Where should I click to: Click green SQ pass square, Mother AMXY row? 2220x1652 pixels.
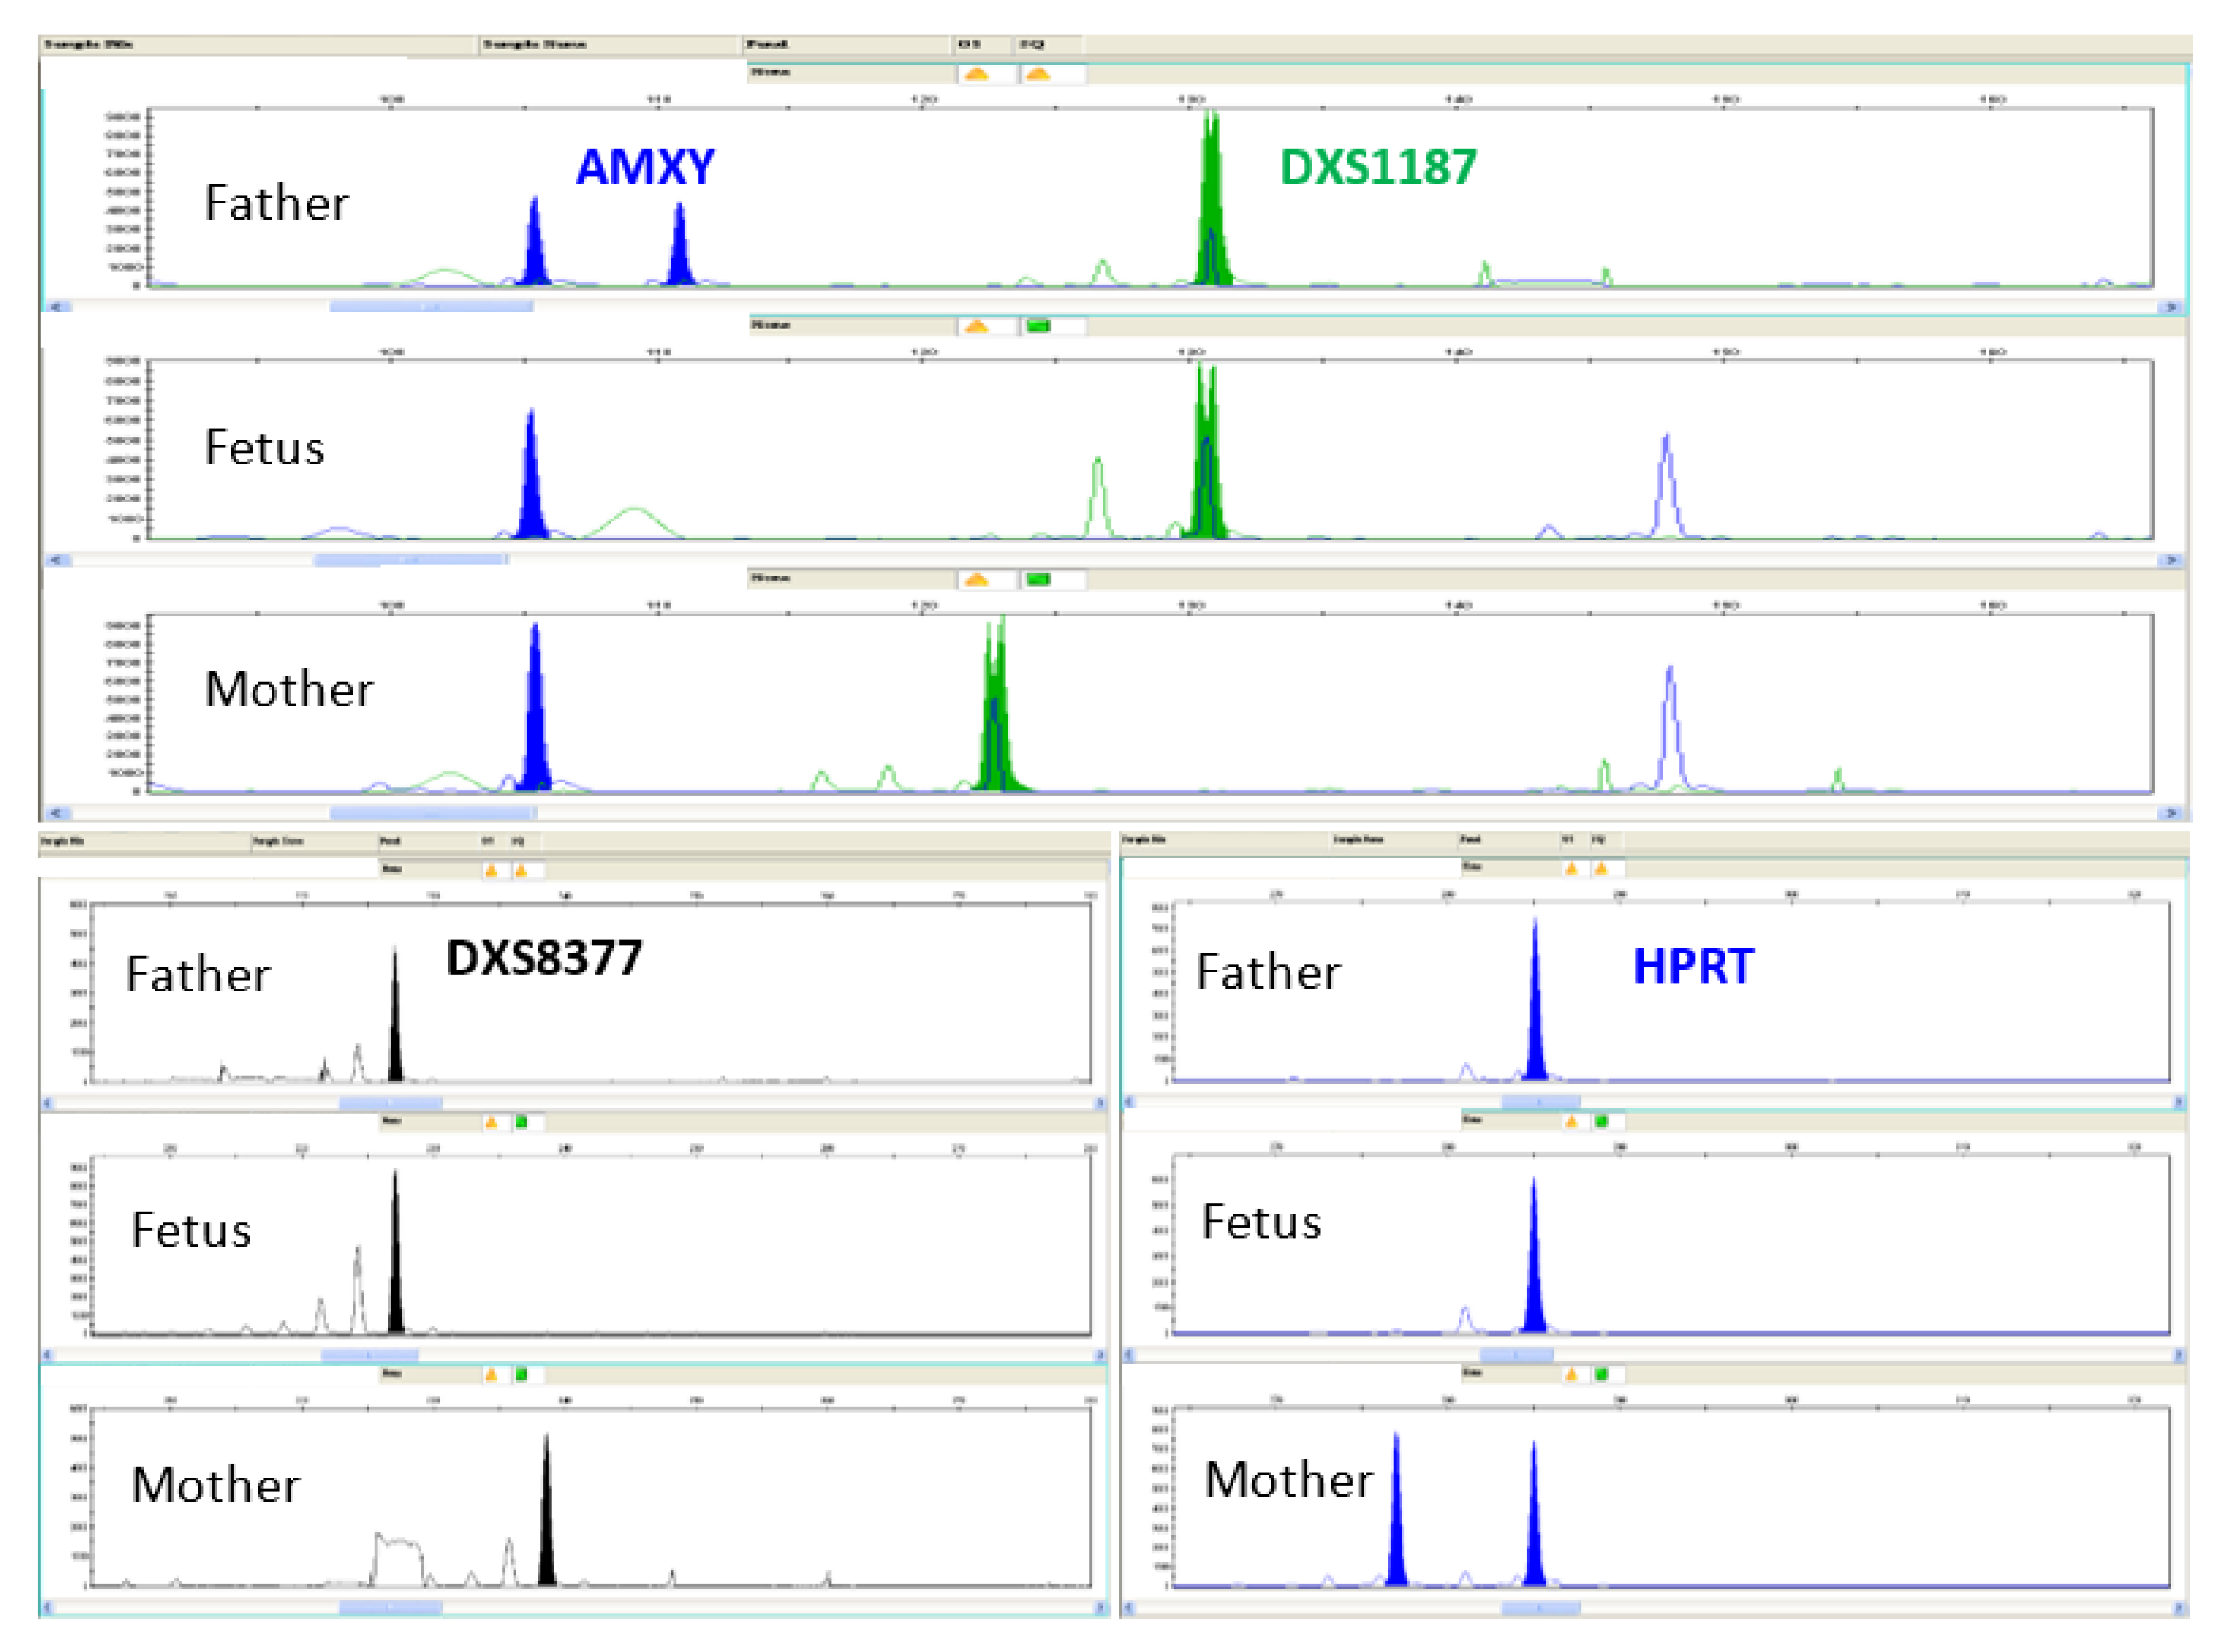coord(1038,579)
